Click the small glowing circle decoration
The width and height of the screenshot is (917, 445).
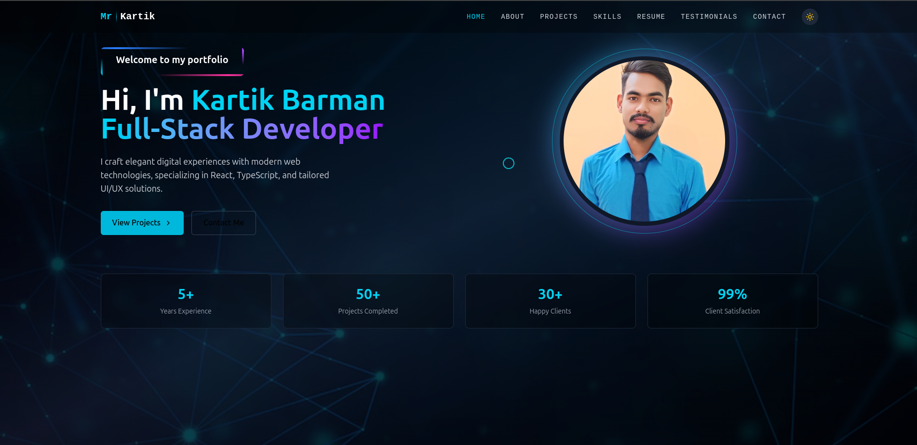pyautogui.click(x=509, y=163)
